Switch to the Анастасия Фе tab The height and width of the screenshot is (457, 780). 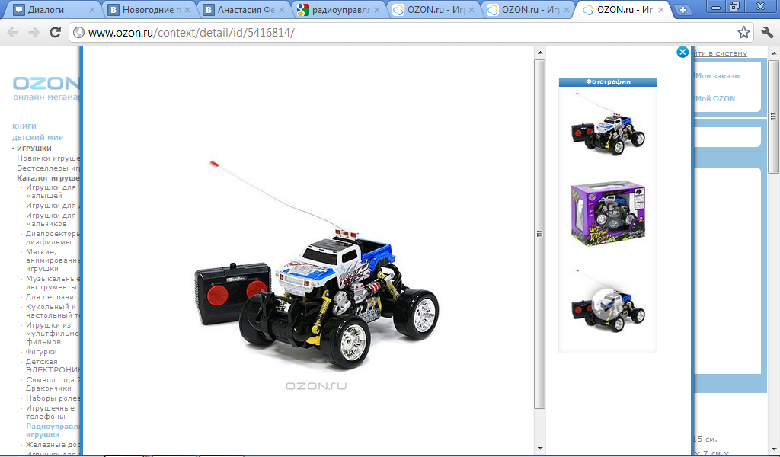(x=242, y=10)
